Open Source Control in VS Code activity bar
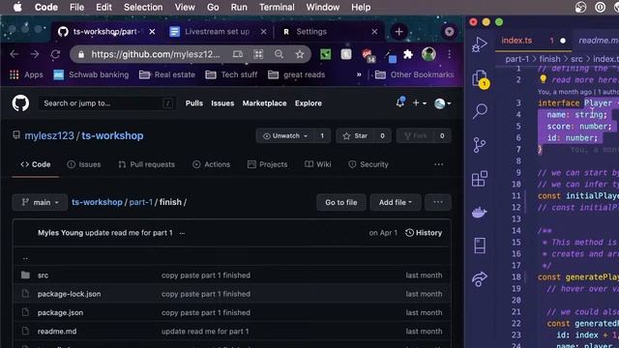 coord(480,145)
